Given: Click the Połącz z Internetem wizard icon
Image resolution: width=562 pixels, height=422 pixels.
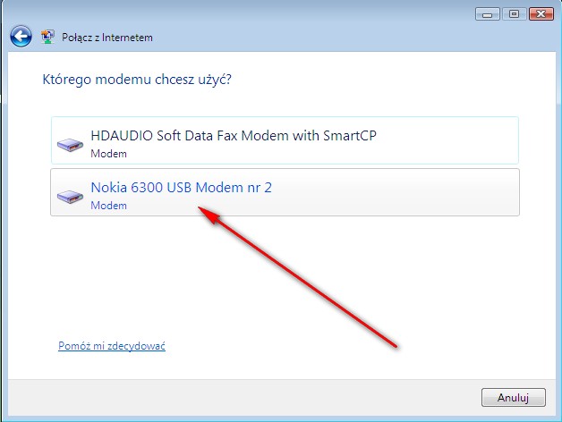Looking at the screenshot, I should click(47, 37).
